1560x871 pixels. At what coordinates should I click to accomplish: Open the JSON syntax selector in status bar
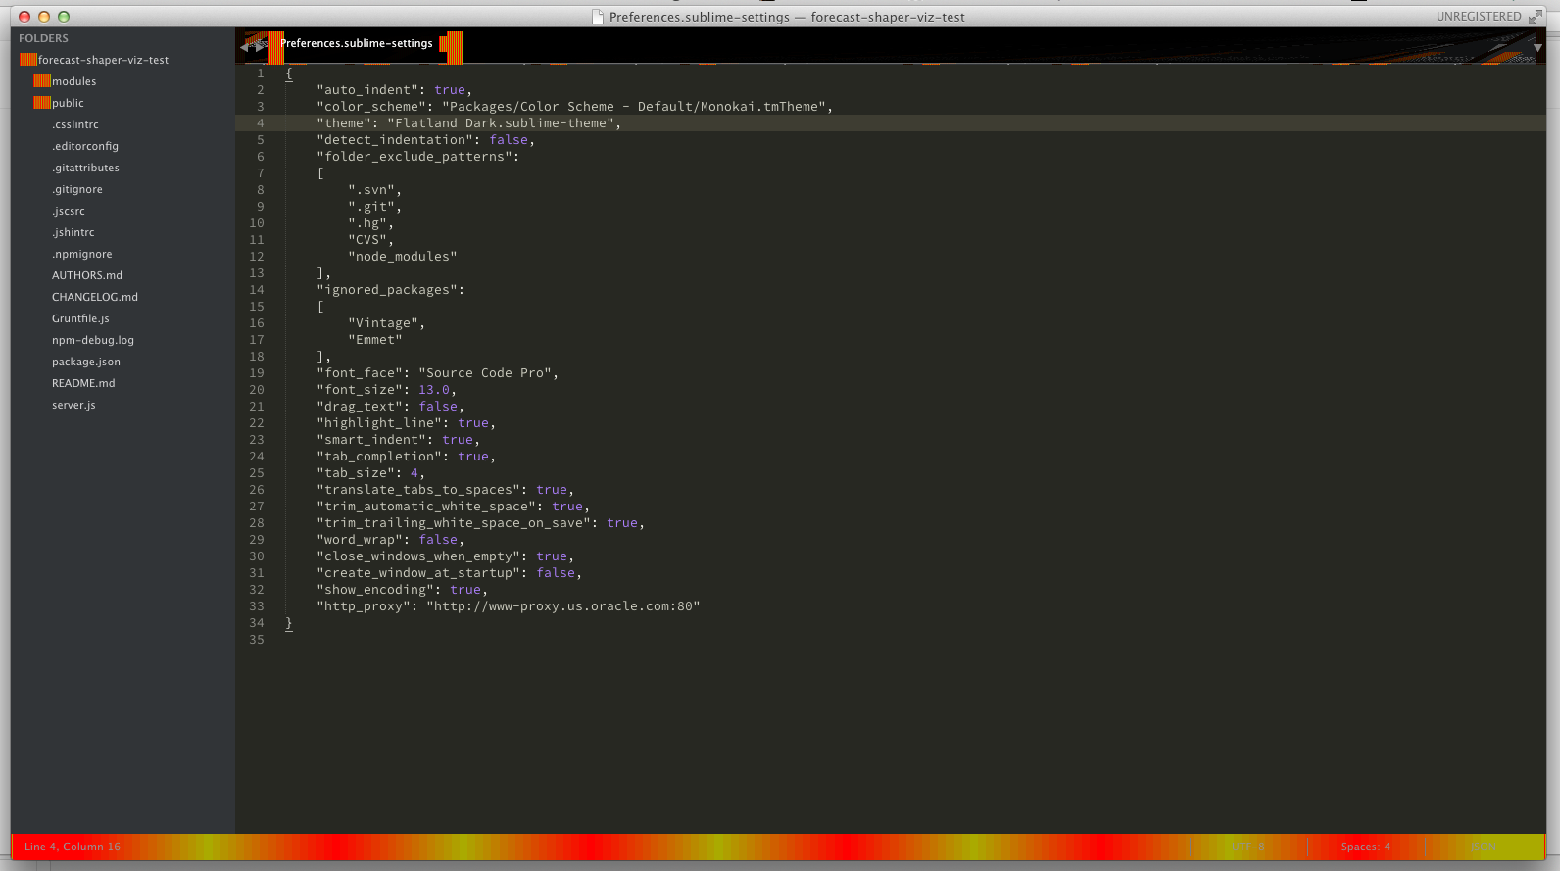1484,847
